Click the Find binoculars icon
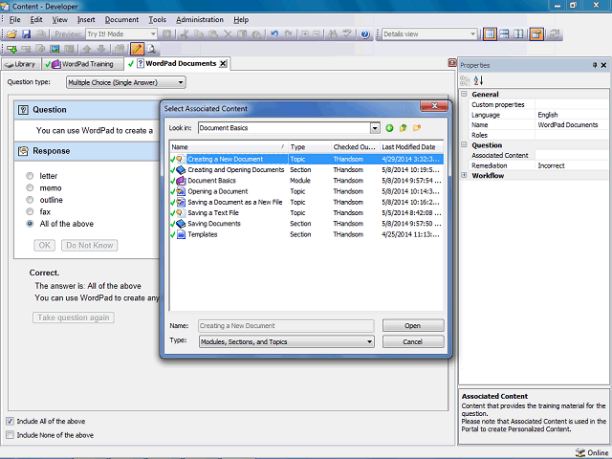Viewport: 612px width, 459px height. 333,34
